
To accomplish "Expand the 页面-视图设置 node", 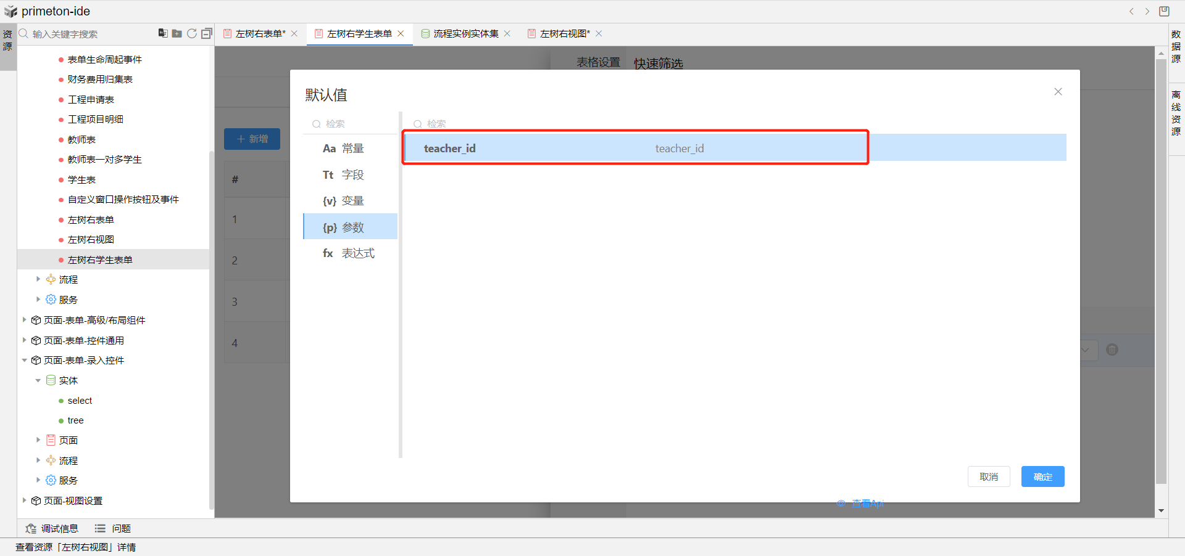I will pos(24,501).
